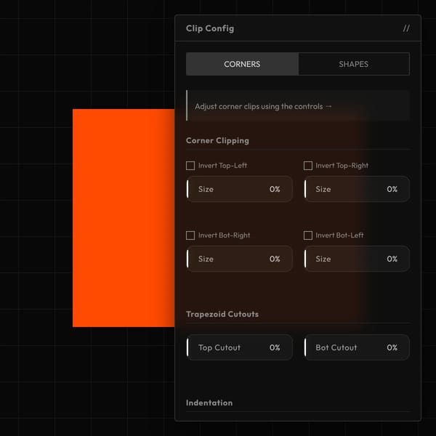The height and width of the screenshot is (436, 436).
Task: Toggle the Invert Bot-Right checkbox
Action: click(x=190, y=235)
